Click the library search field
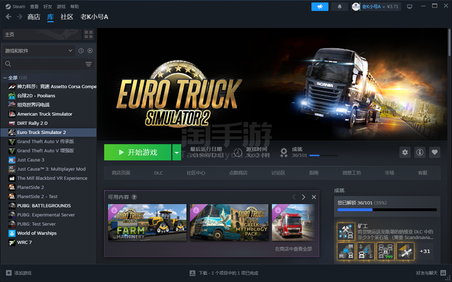The height and width of the screenshot is (282, 452). tap(48, 64)
